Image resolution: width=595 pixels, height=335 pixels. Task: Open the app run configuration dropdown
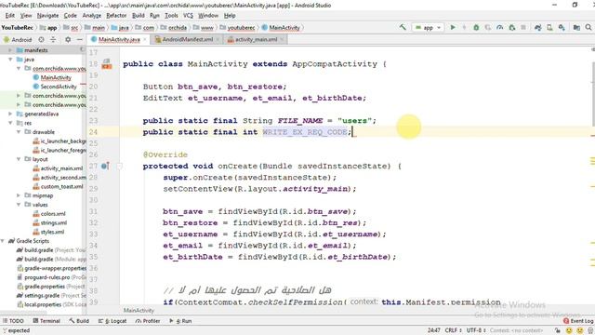pos(428,27)
